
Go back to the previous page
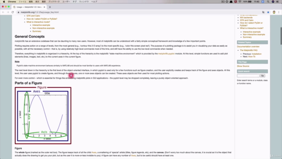coord(3,12)
